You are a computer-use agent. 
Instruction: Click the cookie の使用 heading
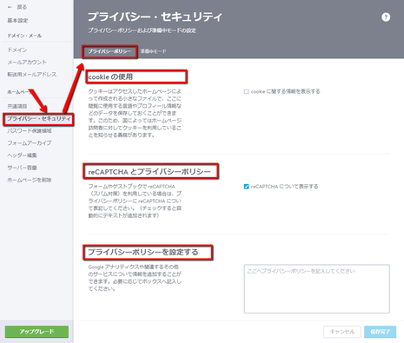click(x=110, y=77)
